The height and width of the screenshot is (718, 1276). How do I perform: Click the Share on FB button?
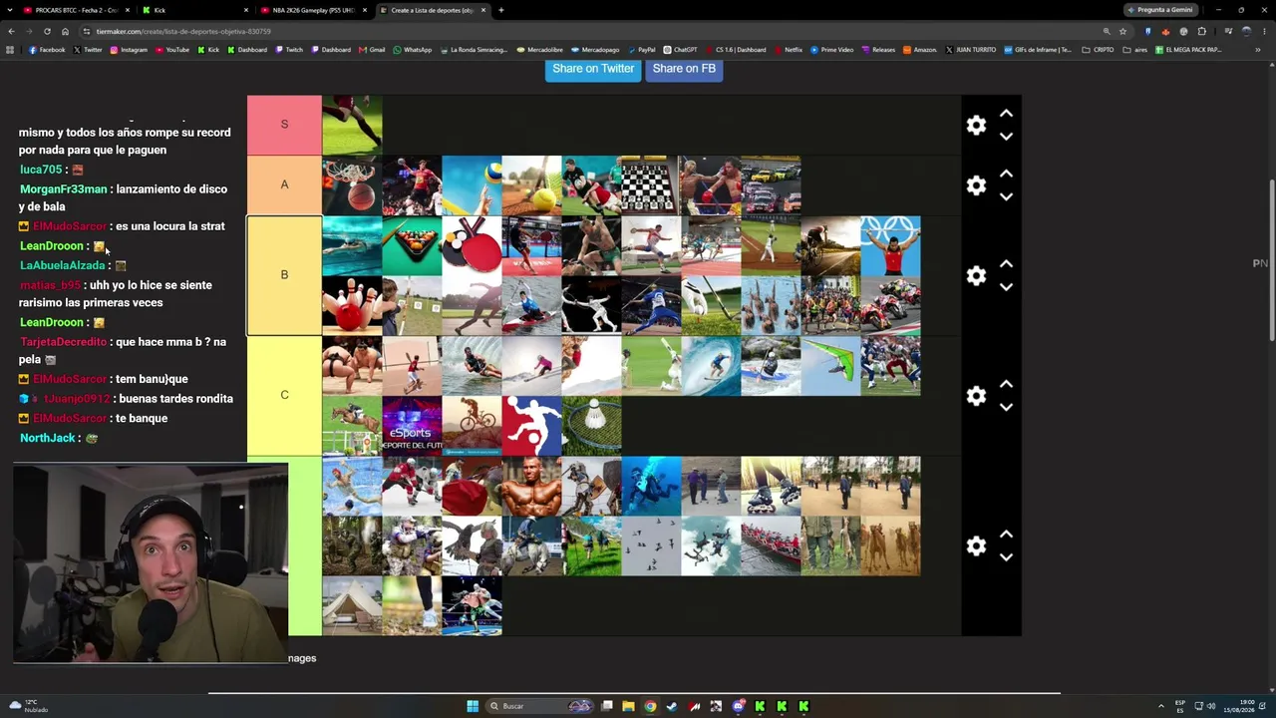coord(684,69)
